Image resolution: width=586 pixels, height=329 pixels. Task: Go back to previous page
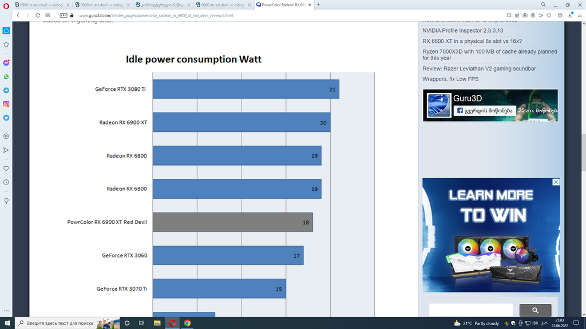(x=18, y=15)
